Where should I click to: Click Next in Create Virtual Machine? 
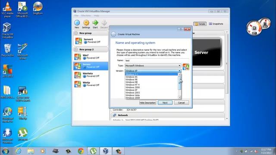(165, 102)
